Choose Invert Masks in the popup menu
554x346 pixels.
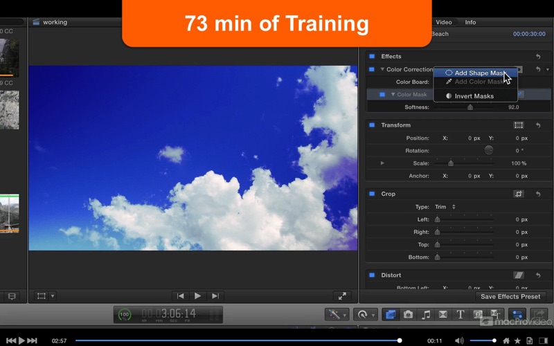(476, 96)
